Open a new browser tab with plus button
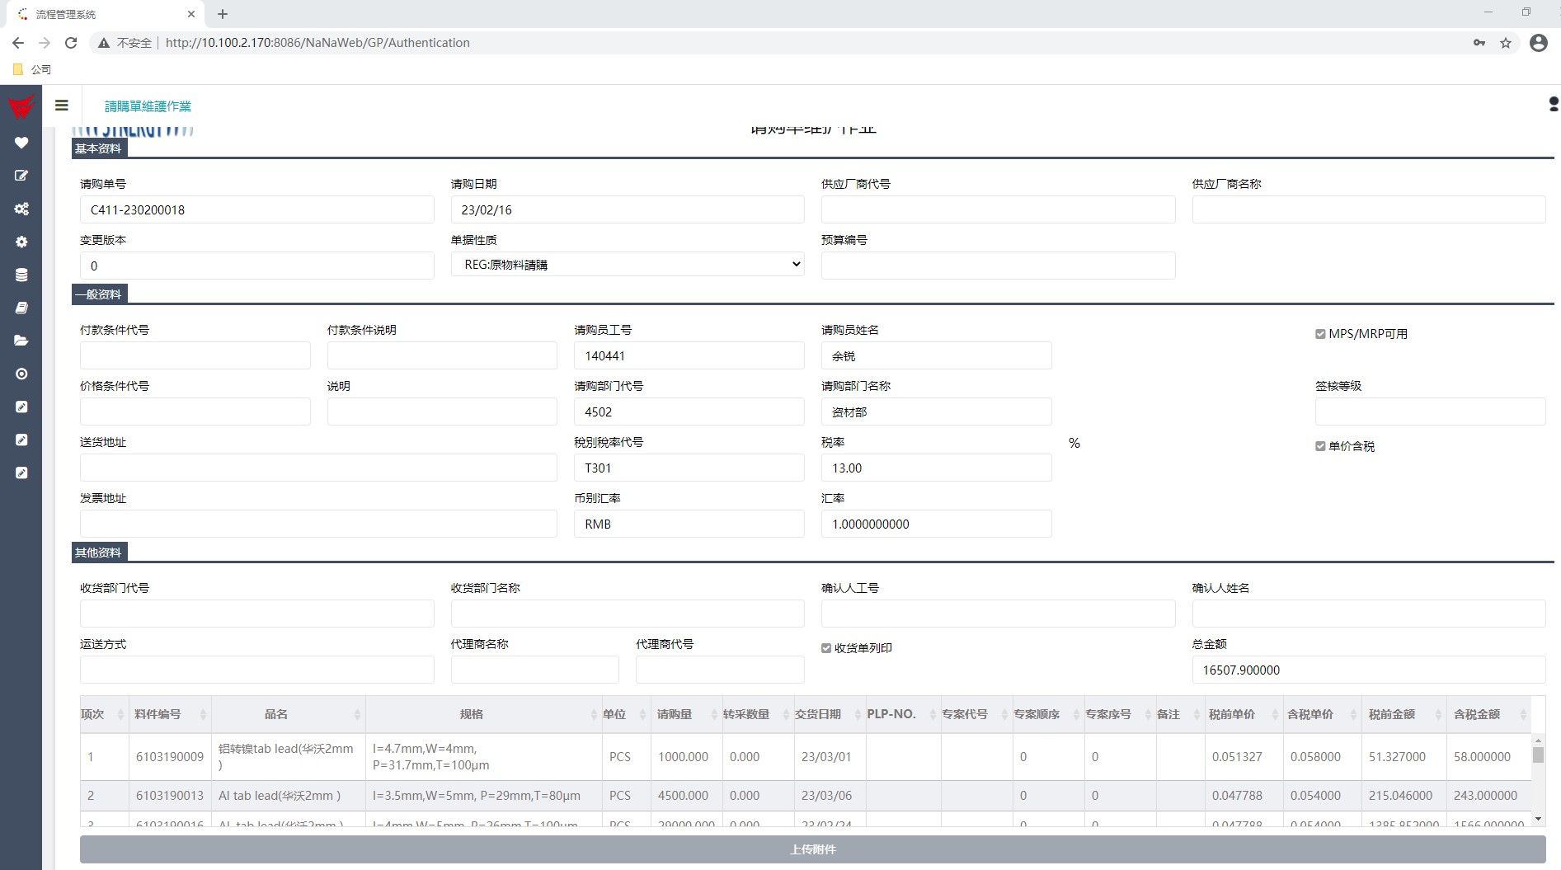Image resolution: width=1561 pixels, height=870 pixels. (x=223, y=14)
